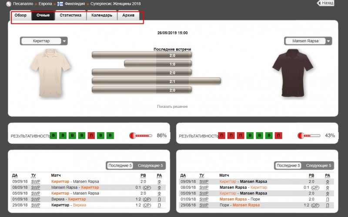Select Последние 5 in the left panel
The height and width of the screenshot is (217, 348).
click(120, 166)
